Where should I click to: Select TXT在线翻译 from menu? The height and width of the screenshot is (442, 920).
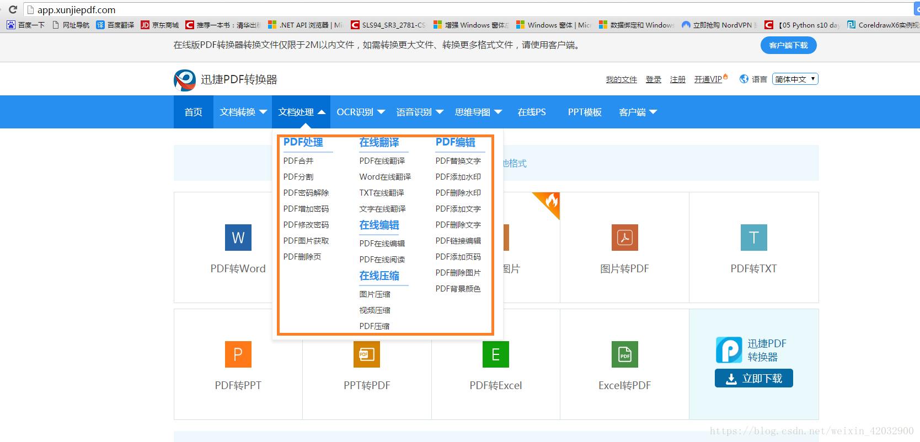tap(382, 193)
